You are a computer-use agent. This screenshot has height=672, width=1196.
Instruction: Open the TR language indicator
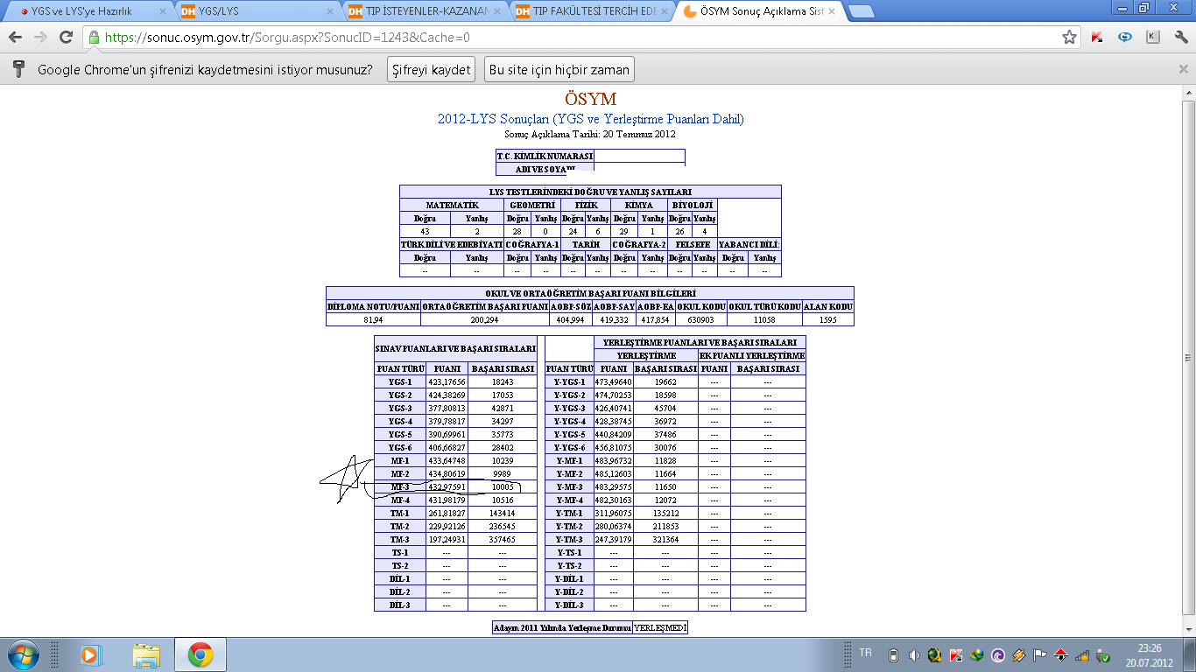tap(866, 654)
